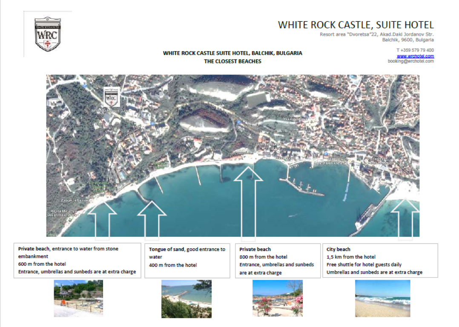Click Private beach label above 800 m line
Image resolution: width=459 pixels, height=327 pixels.
point(255,250)
